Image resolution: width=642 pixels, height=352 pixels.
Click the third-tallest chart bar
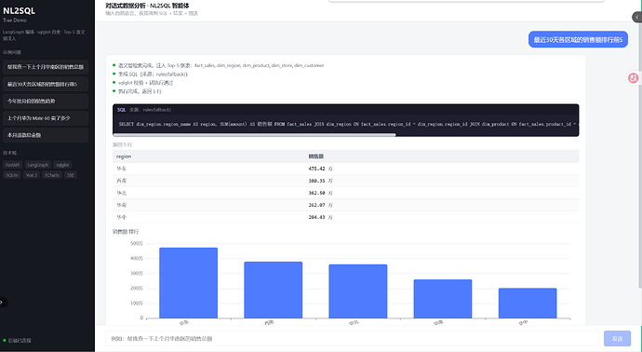pos(358,291)
